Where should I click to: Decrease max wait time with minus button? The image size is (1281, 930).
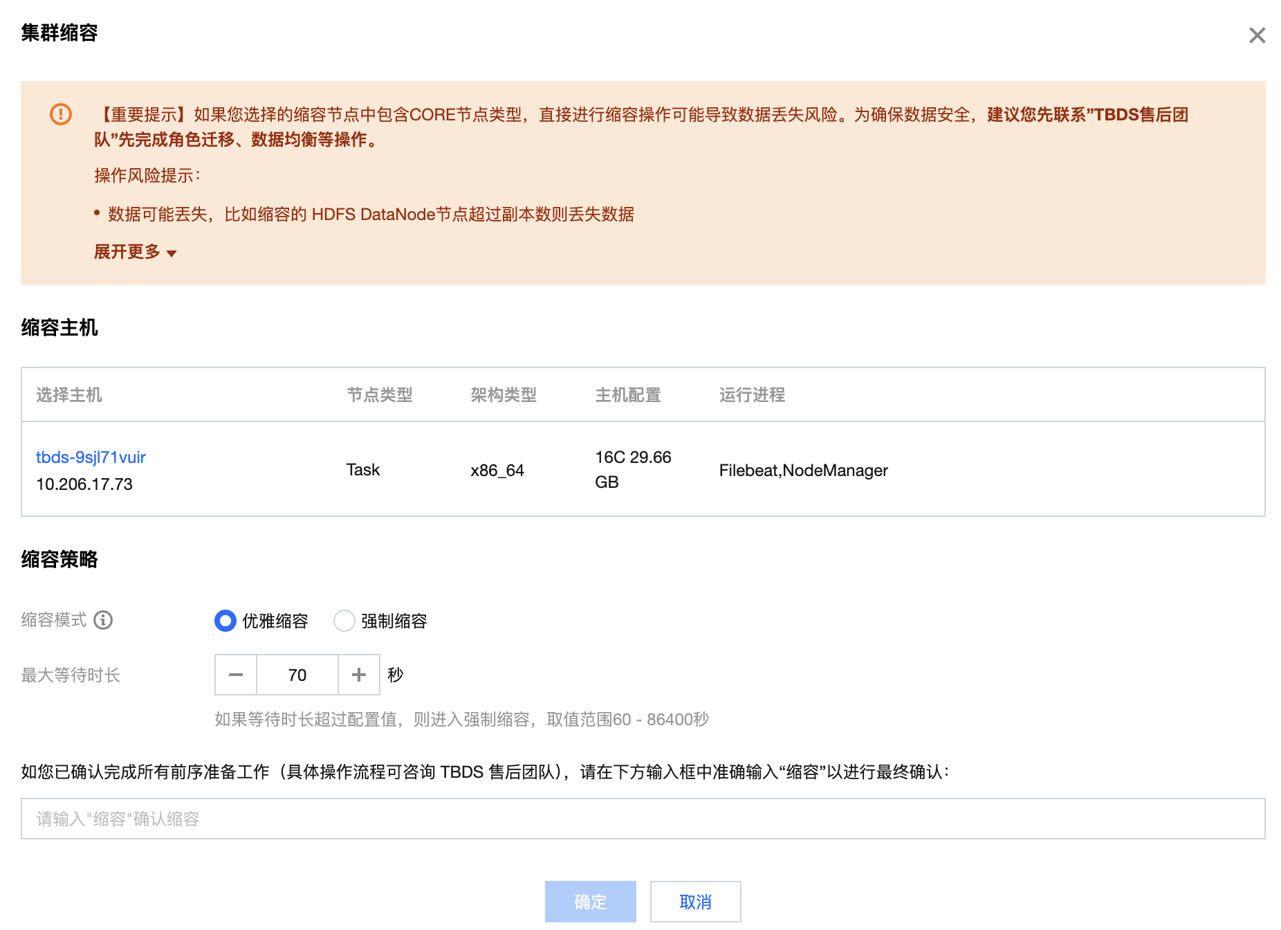point(236,675)
